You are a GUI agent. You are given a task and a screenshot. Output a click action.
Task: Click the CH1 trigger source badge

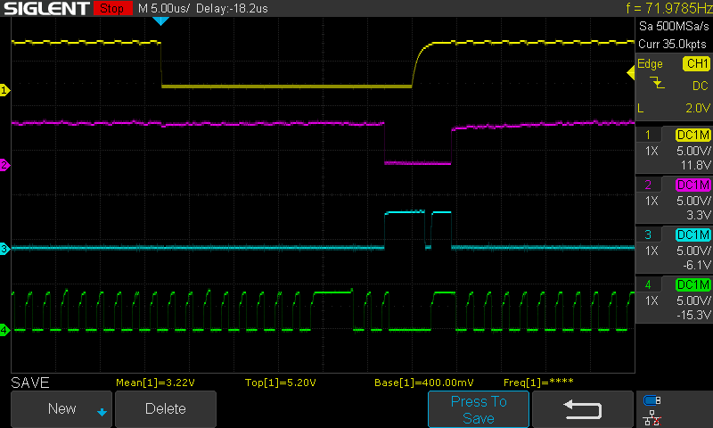pos(696,63)
